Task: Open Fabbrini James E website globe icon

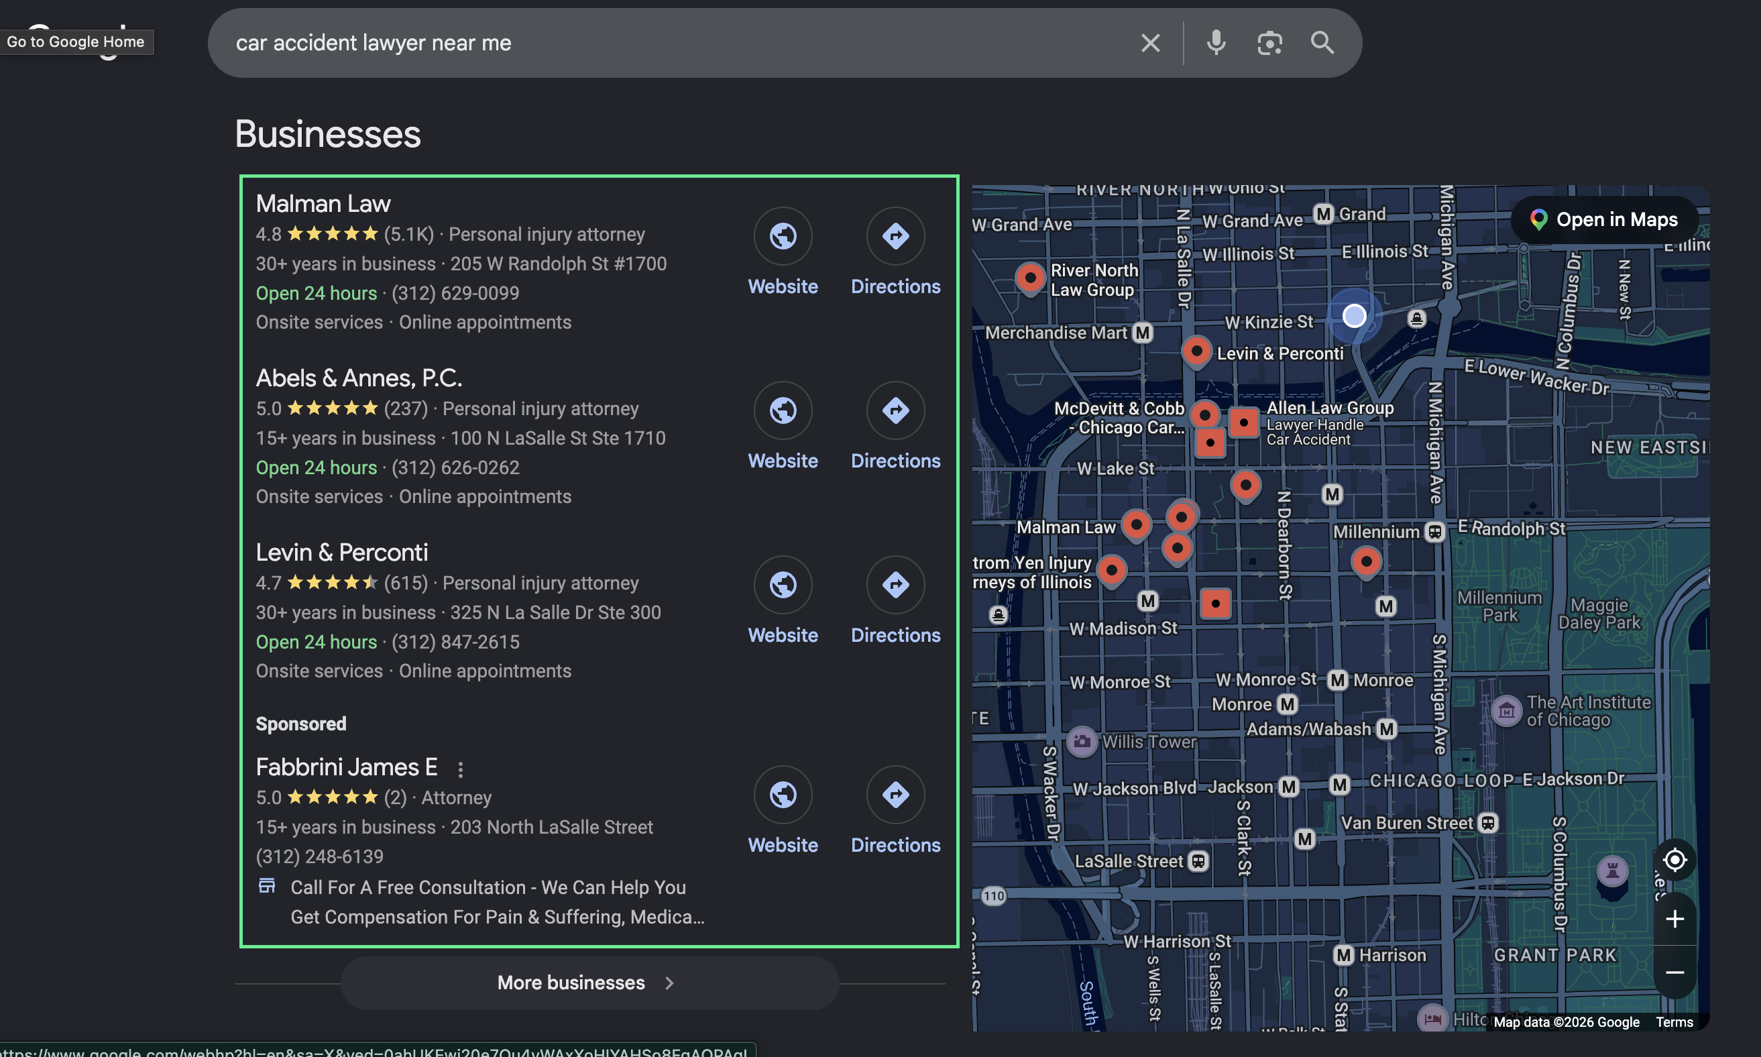Action: [783, 795]
